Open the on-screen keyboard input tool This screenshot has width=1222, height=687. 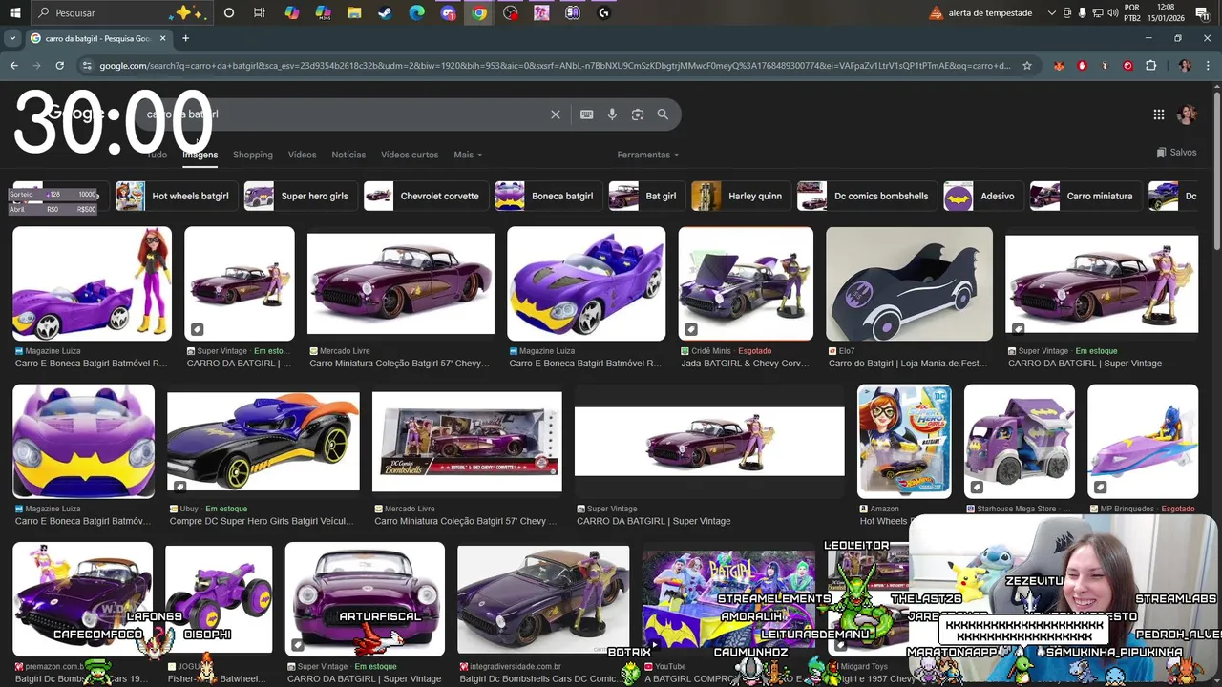[x=586, y=114]
